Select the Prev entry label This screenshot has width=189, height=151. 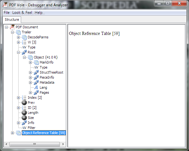pos(31,103)
